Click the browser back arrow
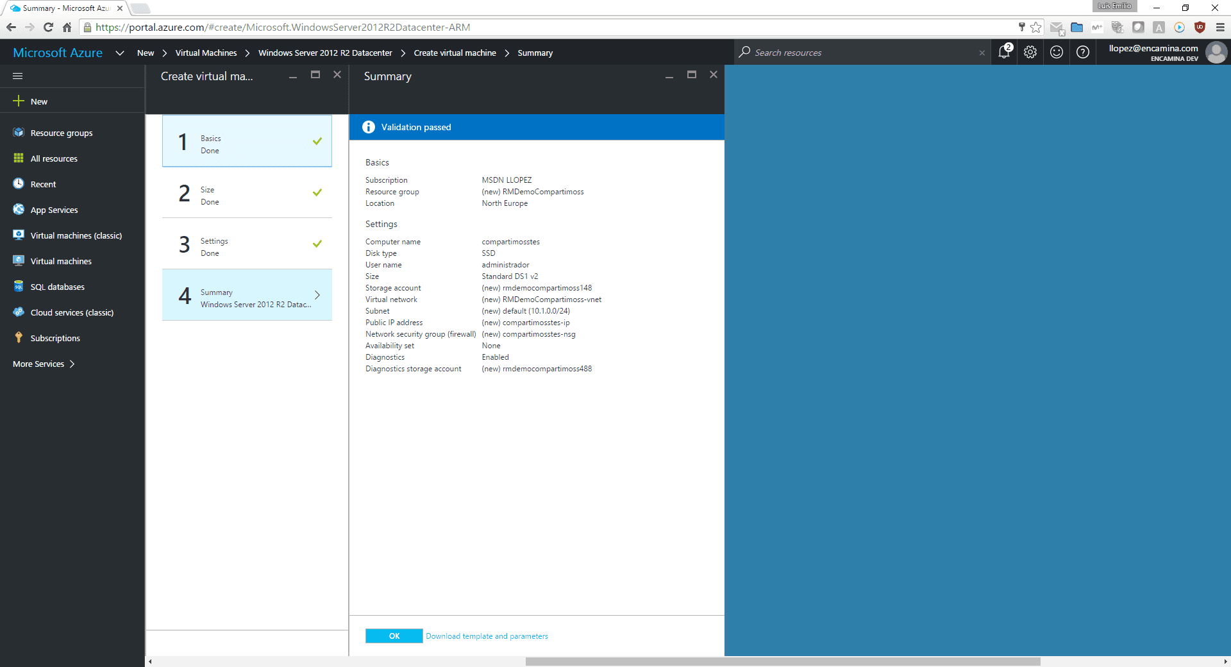The height and width of the screenshot is (667, 1231). pos(11,28)
